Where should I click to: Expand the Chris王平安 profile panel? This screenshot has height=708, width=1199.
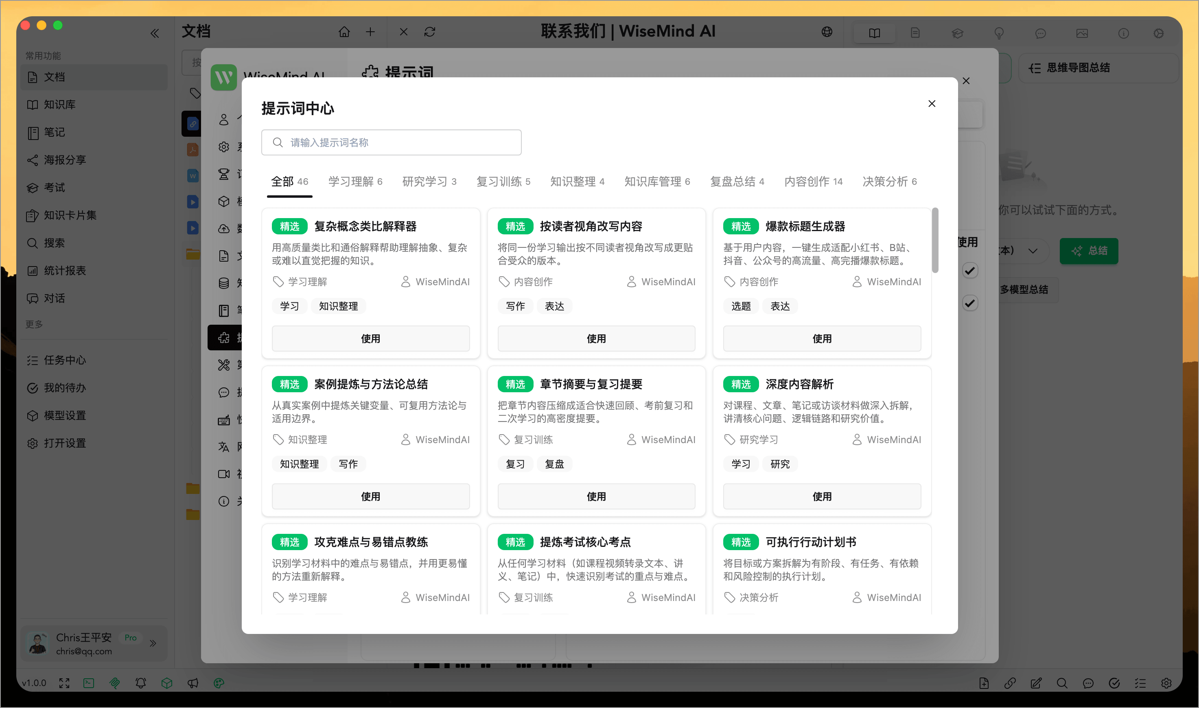[153, 643]
